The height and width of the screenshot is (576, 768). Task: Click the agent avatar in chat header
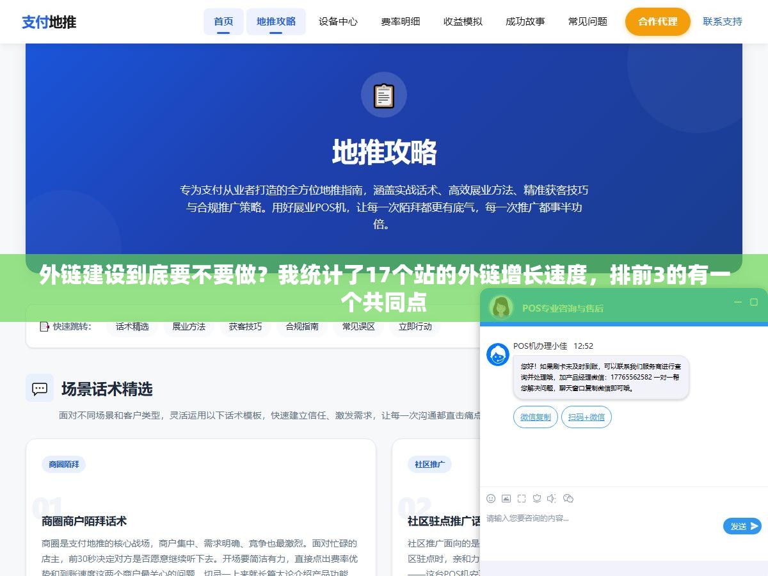point(501,307)
